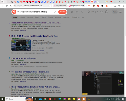The image size is (126, 101).
Task: Switch to the Картинки tab
Action: (x=30, y=17)
